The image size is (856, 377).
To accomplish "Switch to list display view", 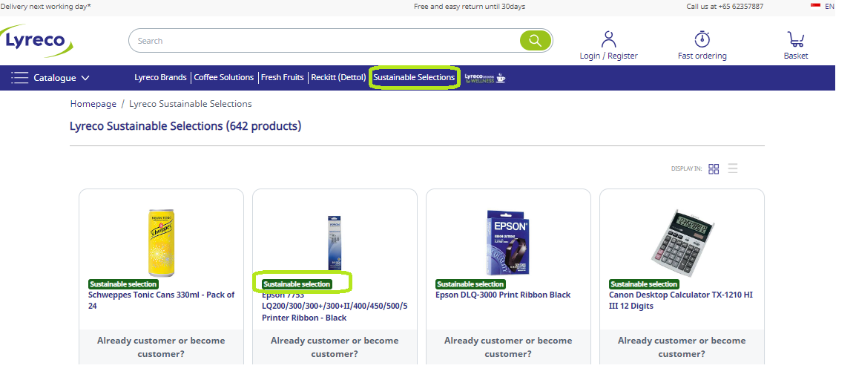I will click(x=733, y=168).
